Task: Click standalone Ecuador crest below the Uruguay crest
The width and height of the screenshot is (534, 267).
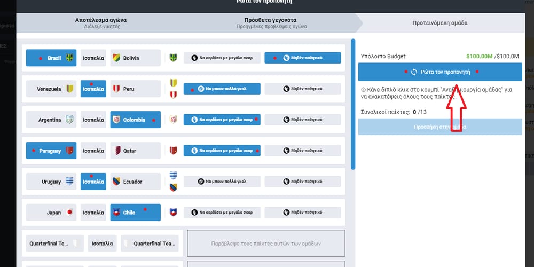Action: coord(174,187)
